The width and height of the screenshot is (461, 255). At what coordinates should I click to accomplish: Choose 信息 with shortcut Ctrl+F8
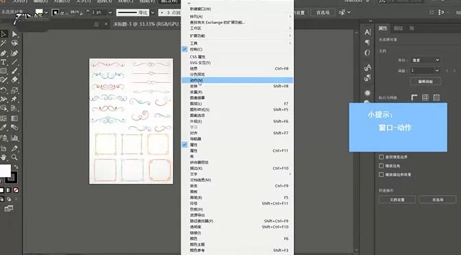point(237,68)
